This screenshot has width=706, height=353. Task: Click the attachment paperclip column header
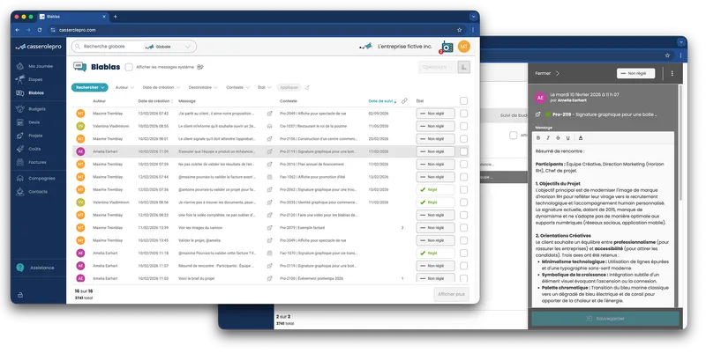pyautogui.click(x=404, y=101)
